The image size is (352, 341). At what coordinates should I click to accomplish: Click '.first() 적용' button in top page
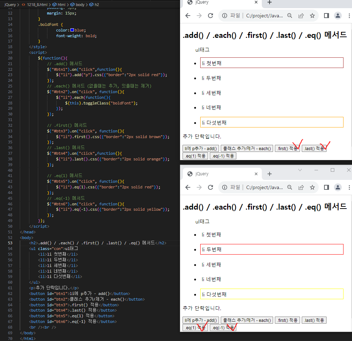coord(287,148)
